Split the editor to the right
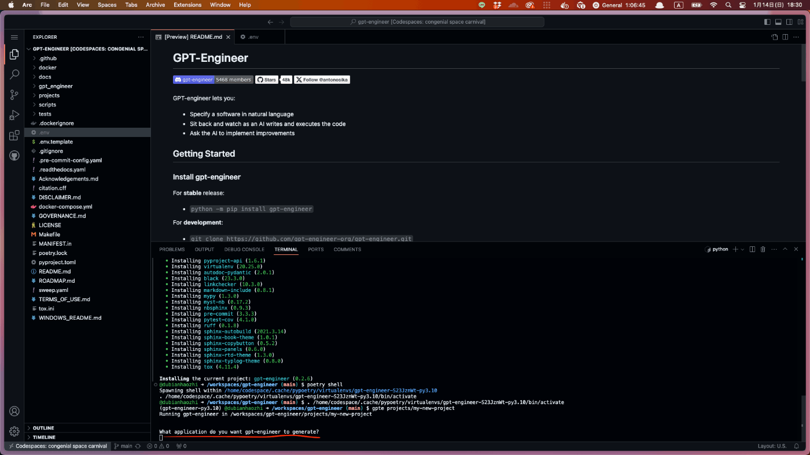810x455 pixels. tap(786, 37)
